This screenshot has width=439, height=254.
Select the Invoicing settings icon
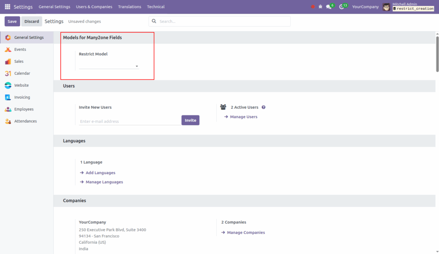coord(8,97)
